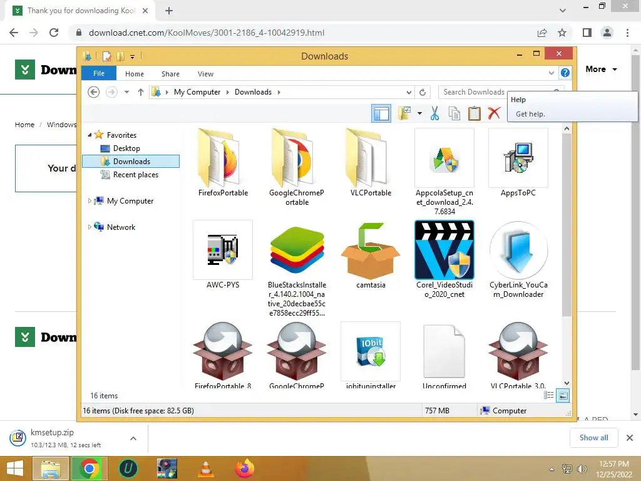Switch to details view in status bar
This screenshot has height=481, width=641.
point(548,395)
